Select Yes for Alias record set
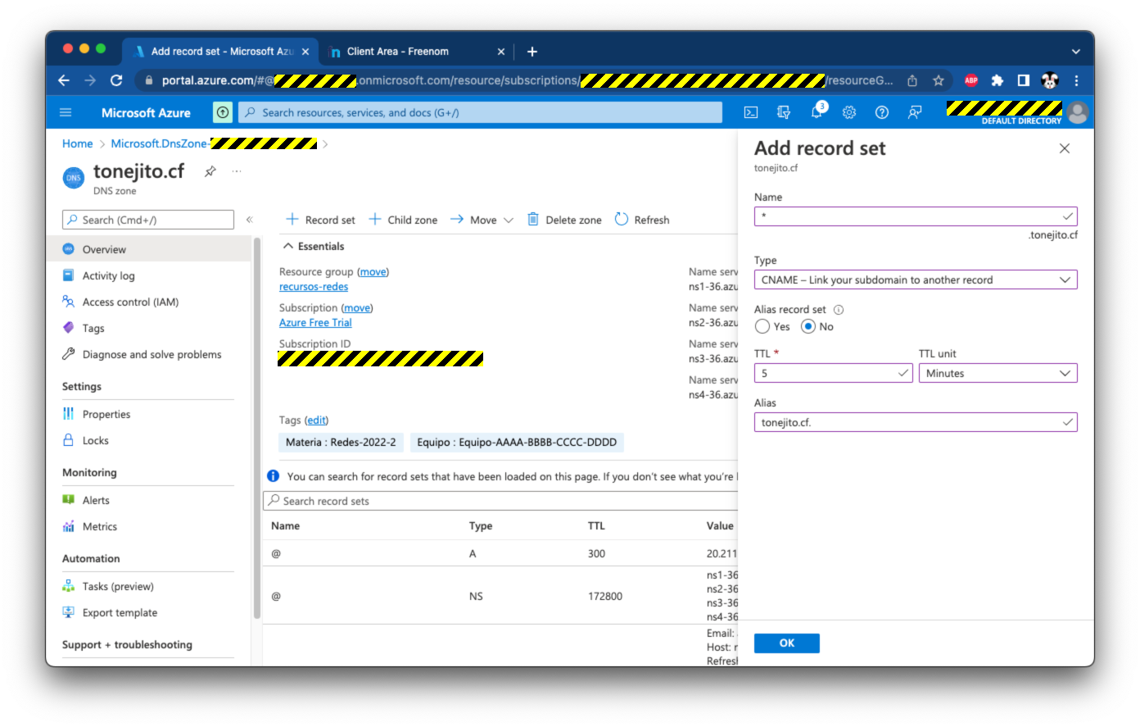The image size is (1140, 727). [762, 327]
